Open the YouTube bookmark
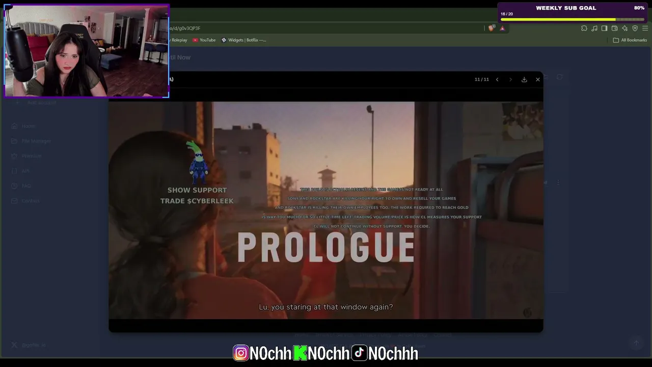 (x=204, y=40)
